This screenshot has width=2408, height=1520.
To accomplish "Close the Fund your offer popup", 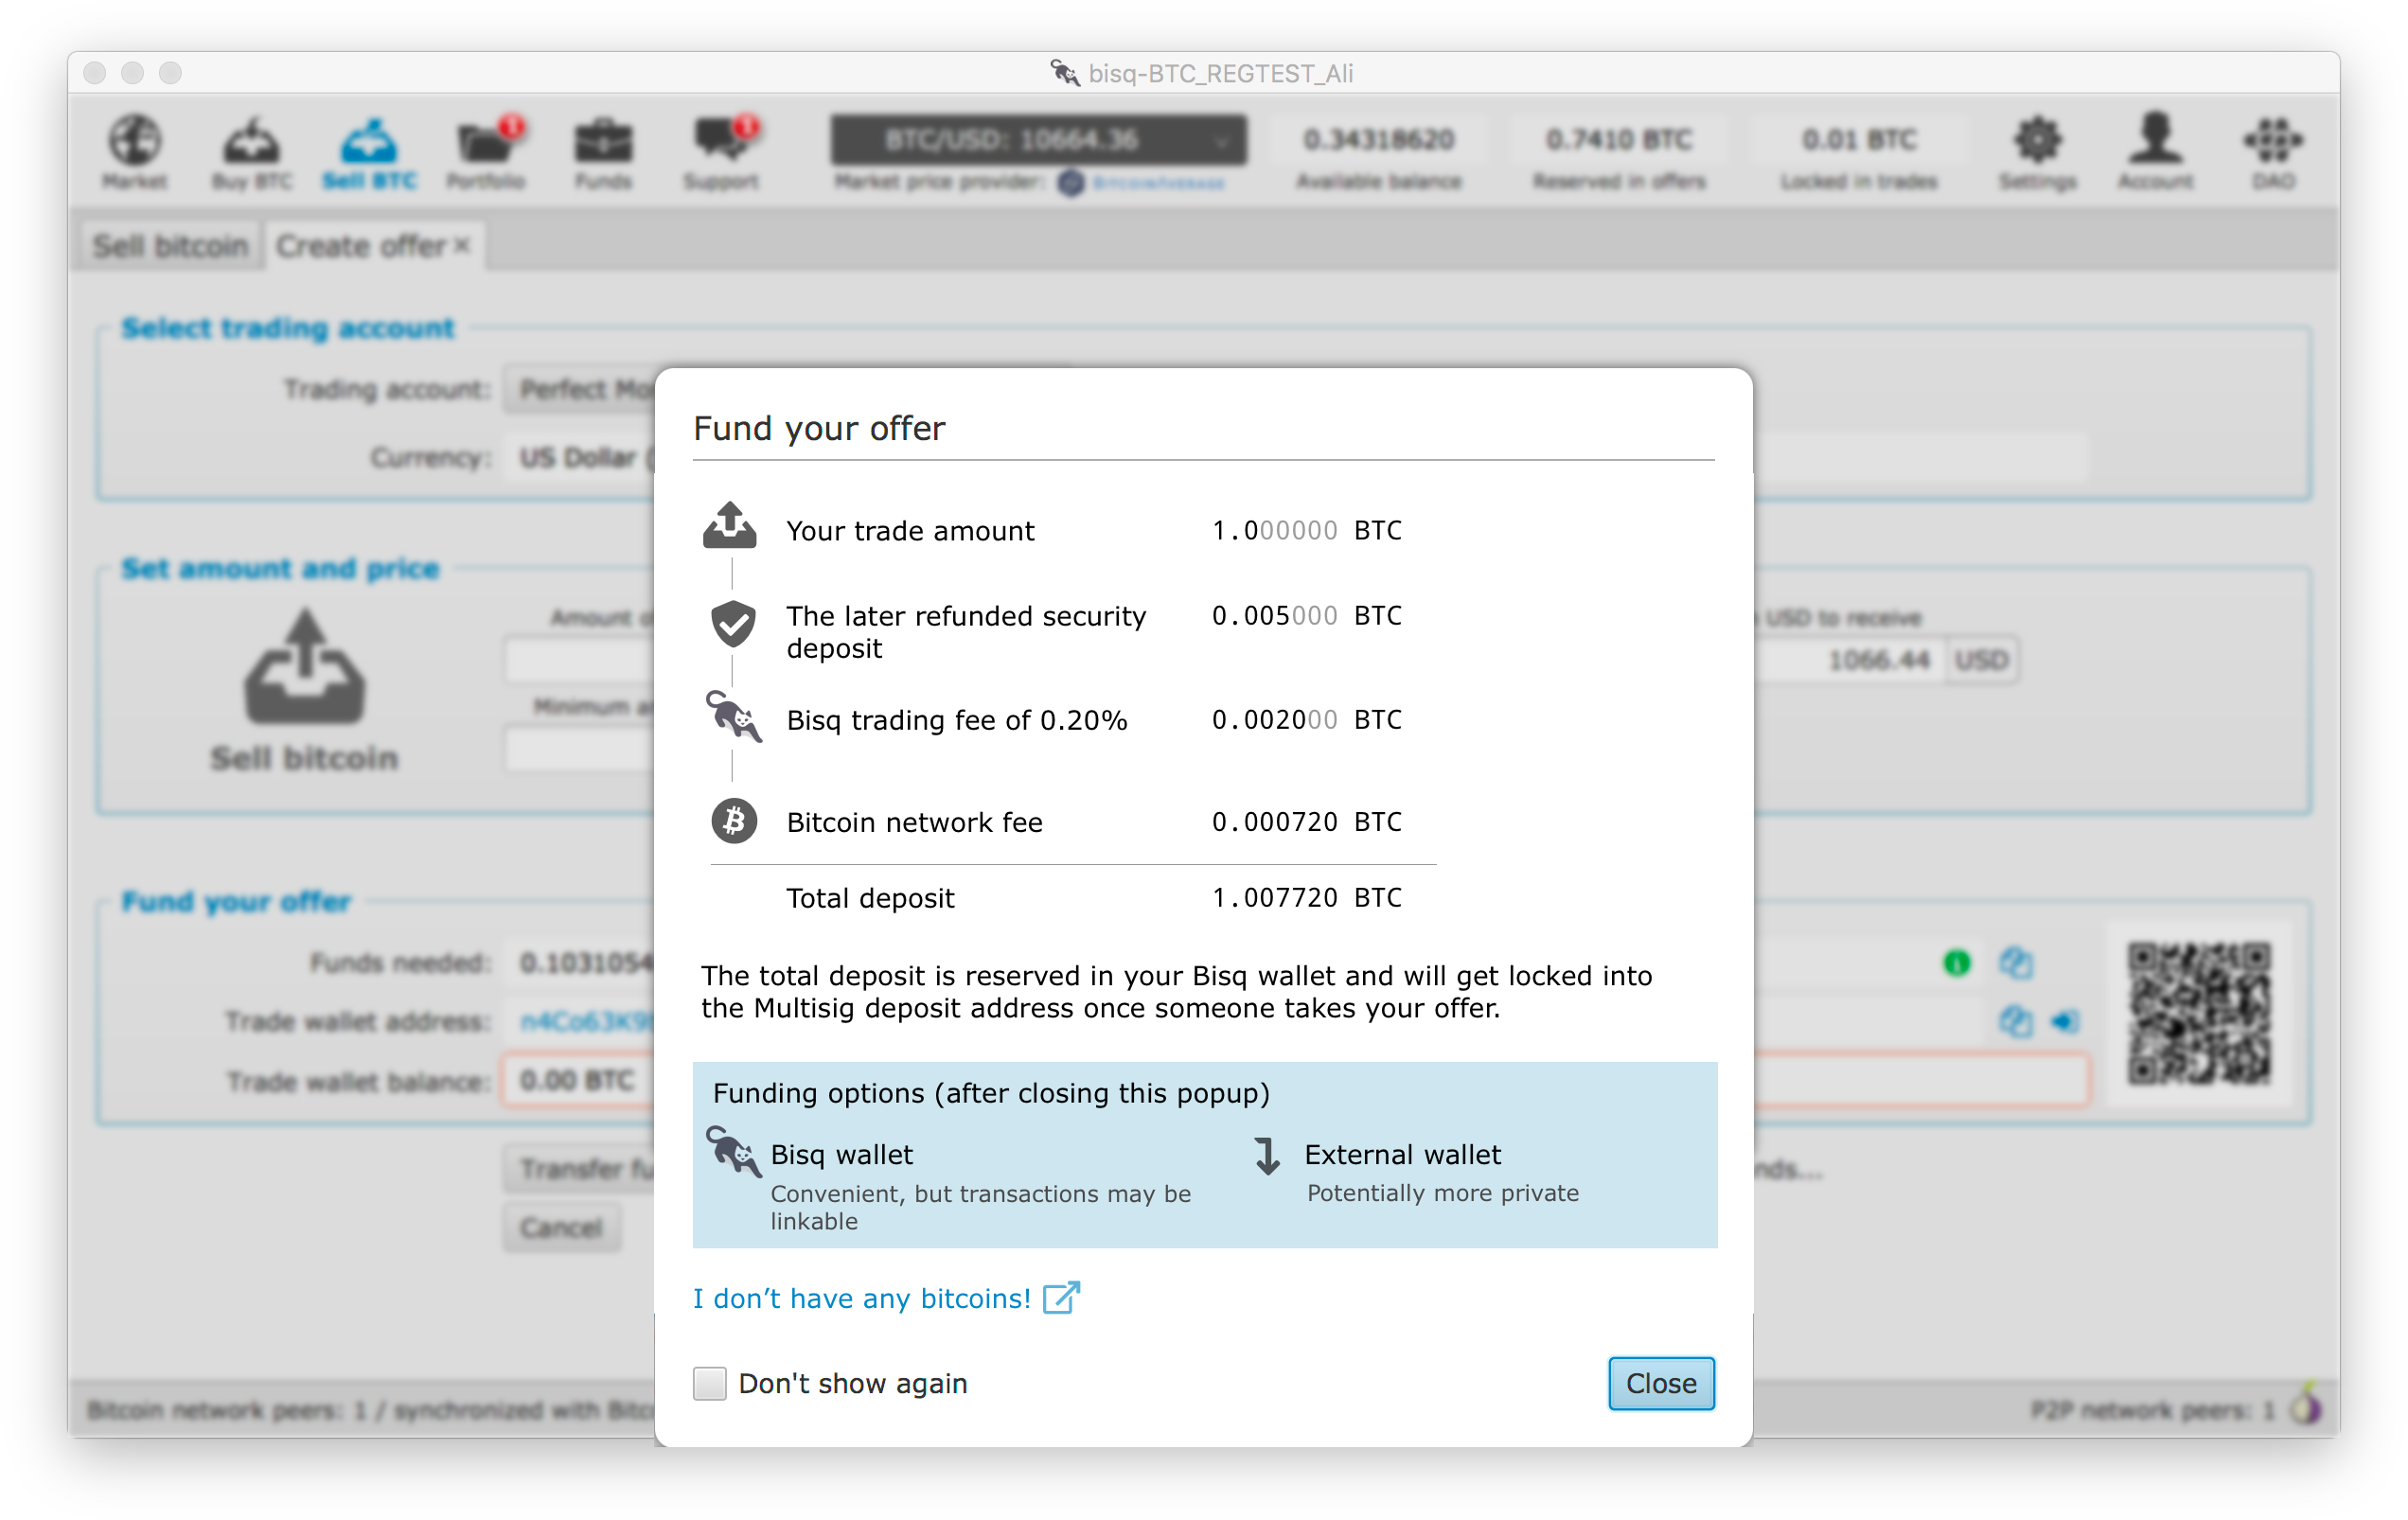I will [1660, 1383].
